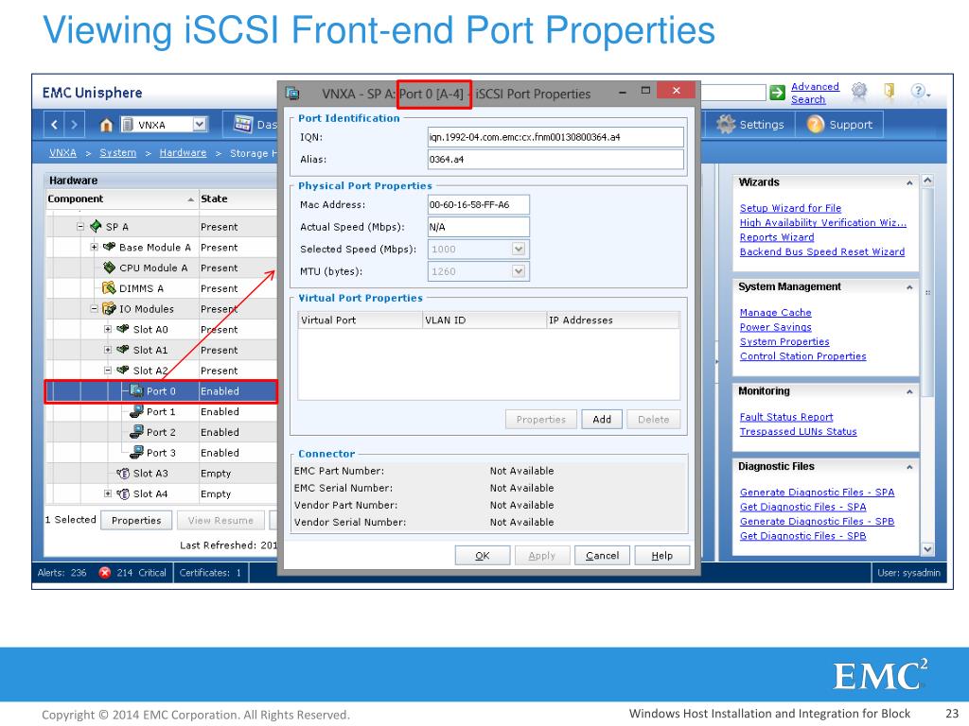Click Generate Diagnostic Files - SPA
Viewport: 969px width, 726px height.
tap(817, 492)
